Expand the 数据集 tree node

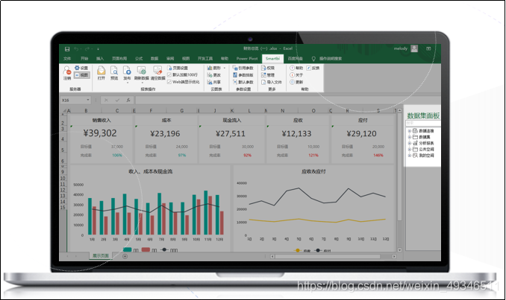410,137
